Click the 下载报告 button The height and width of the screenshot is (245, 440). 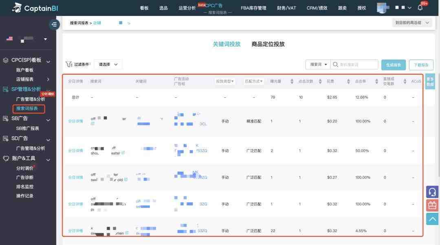click(x=421, y=65)
